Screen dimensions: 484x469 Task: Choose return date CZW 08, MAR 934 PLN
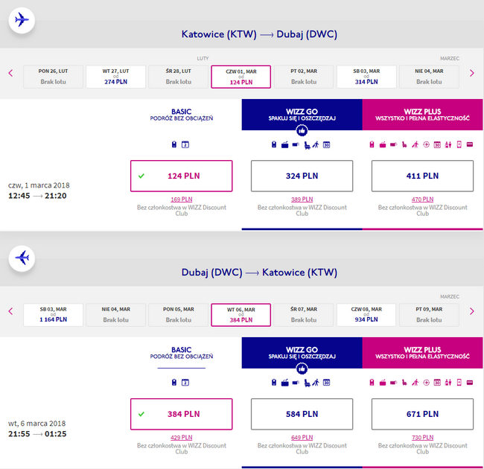[366, 315]
